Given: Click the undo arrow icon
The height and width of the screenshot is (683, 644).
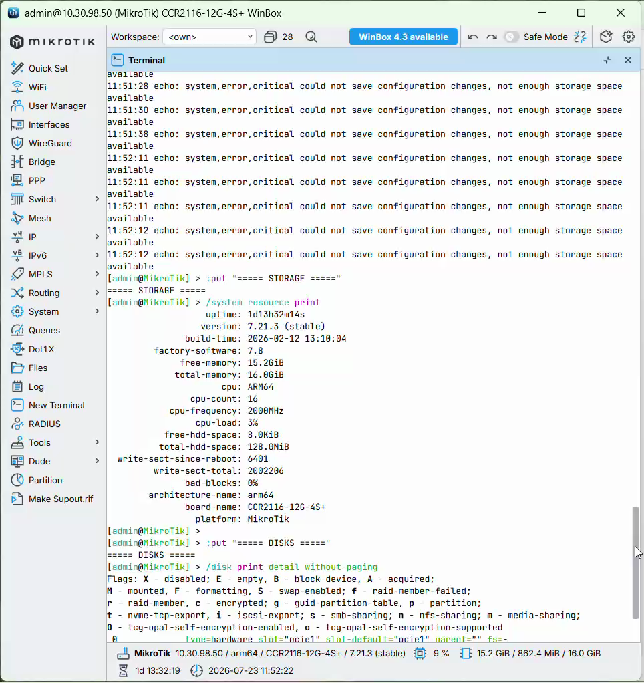Looking at the screenshot, I should coord(472,37).
